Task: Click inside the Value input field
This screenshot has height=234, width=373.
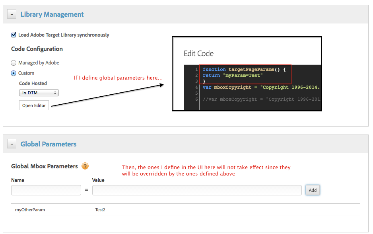Action: 196,190
